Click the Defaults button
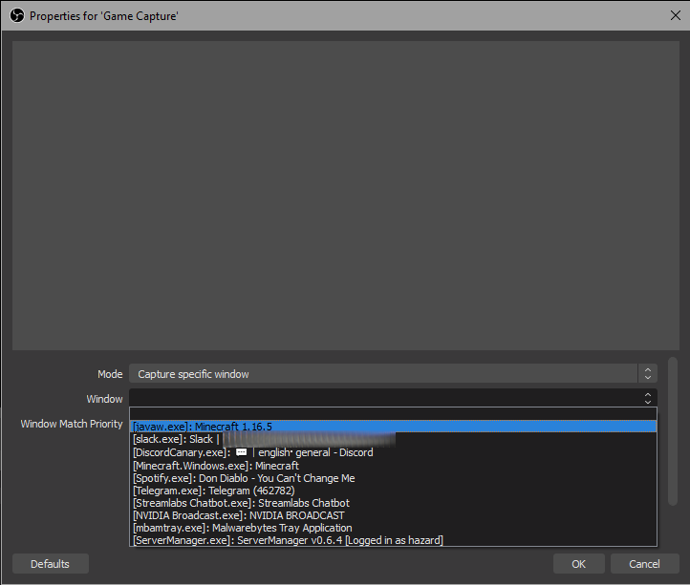690x585 pixels. [50, 563]
